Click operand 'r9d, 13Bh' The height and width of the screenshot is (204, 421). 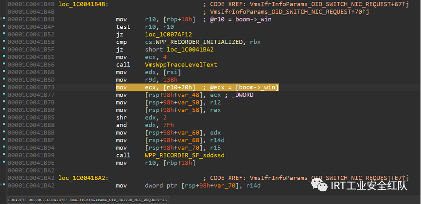point(161,80)
